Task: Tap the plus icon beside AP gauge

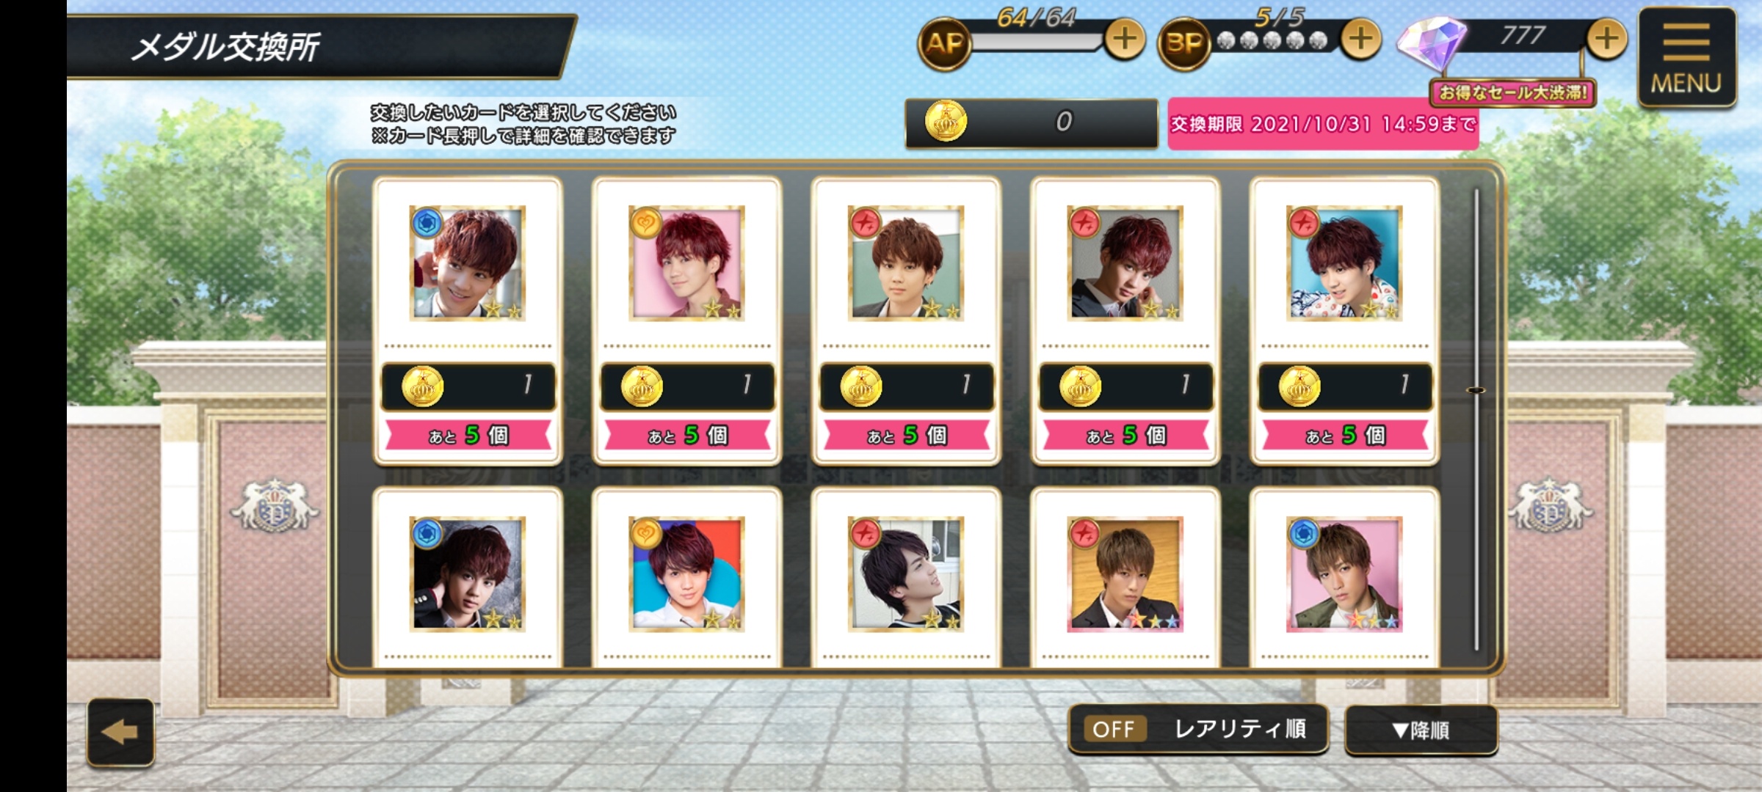Action: [x=1124, y=40]
